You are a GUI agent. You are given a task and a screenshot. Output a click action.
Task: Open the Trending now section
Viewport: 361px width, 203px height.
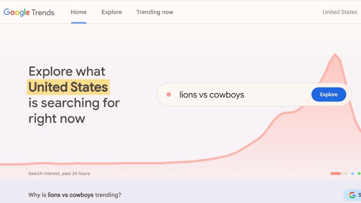[x=155, y=12]
